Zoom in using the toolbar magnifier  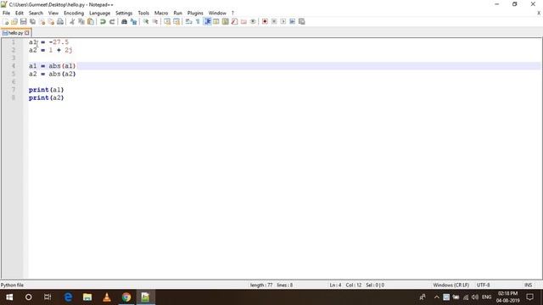[146, 21]
